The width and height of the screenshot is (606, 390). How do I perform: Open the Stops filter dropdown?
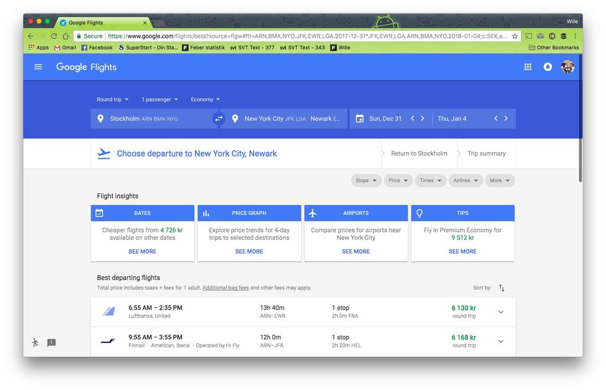coord(366,180)
